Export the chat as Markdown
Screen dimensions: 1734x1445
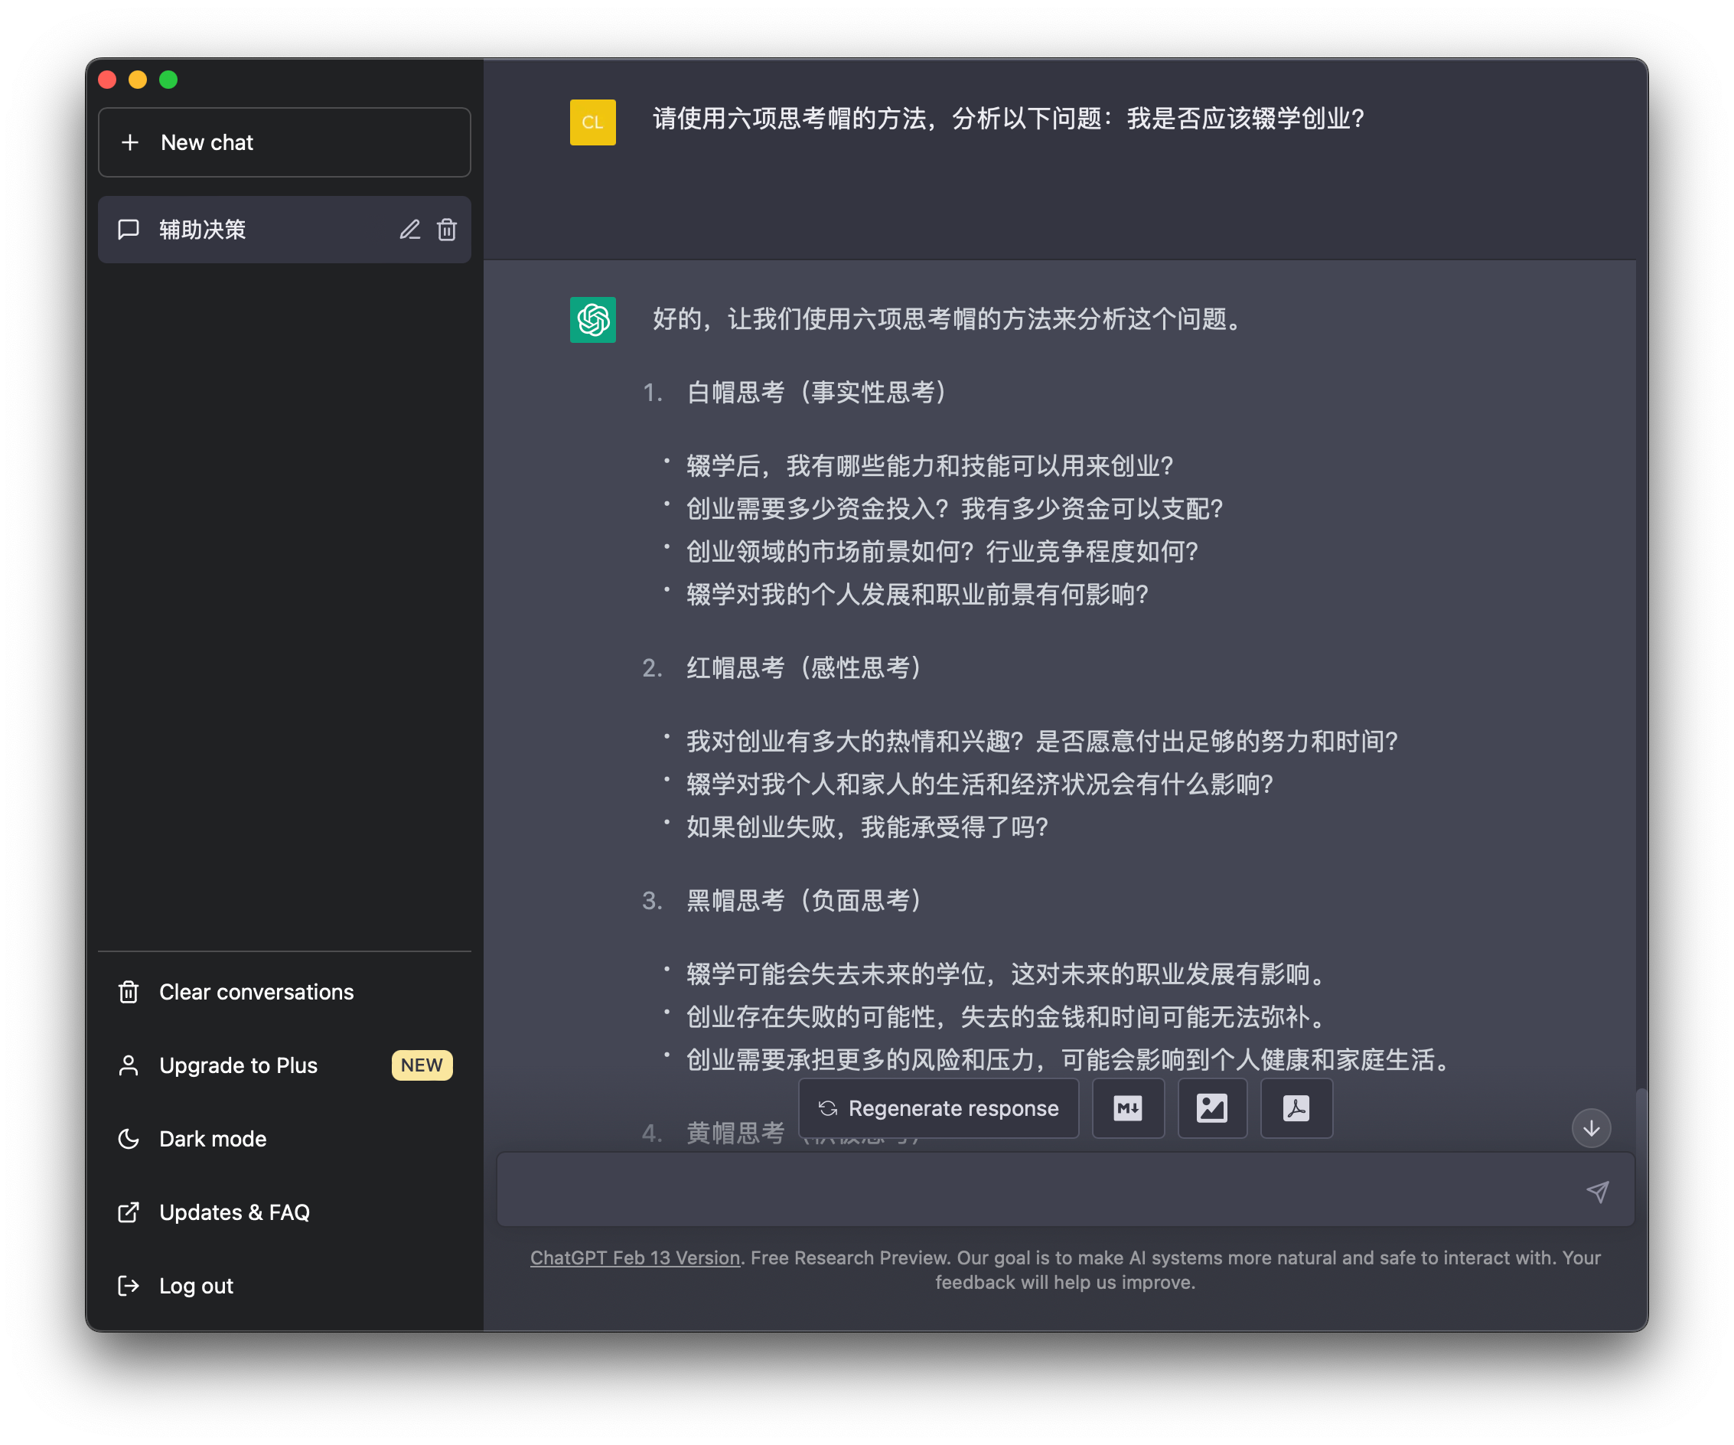click(x=1127, y=1108)
